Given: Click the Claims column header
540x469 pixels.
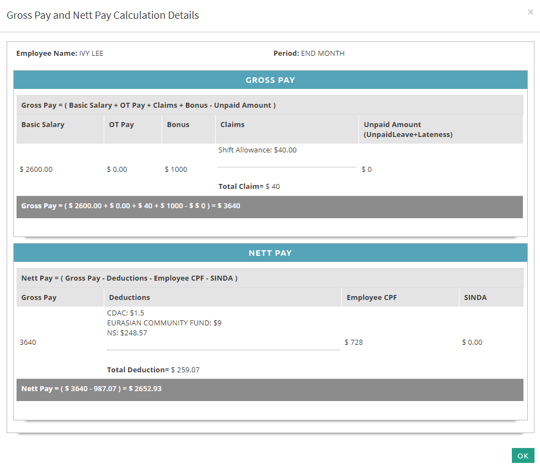Looking at the screenshot, I should pos(232,125).
